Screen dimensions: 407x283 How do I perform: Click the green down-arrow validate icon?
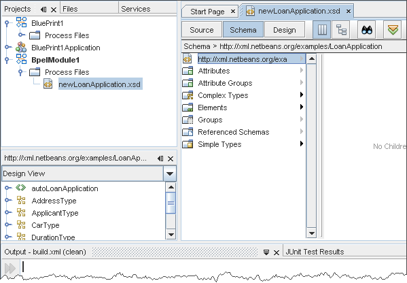point(393,30)
